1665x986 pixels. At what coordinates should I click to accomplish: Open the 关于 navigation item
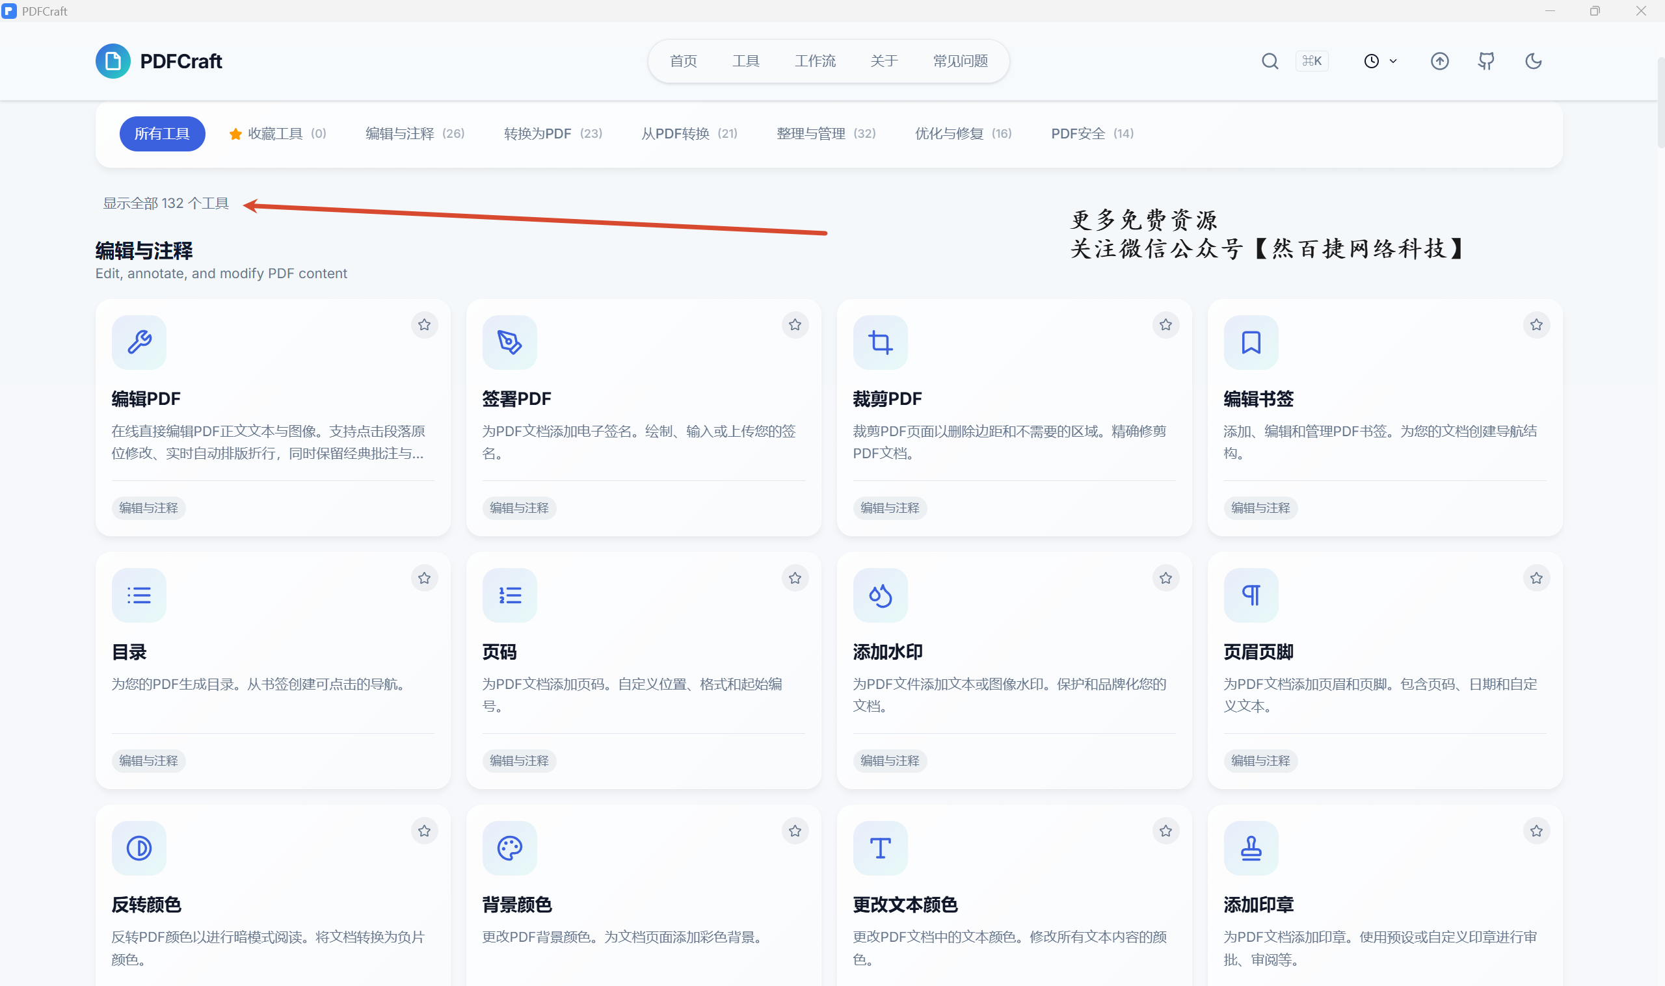tap(884, 61)
